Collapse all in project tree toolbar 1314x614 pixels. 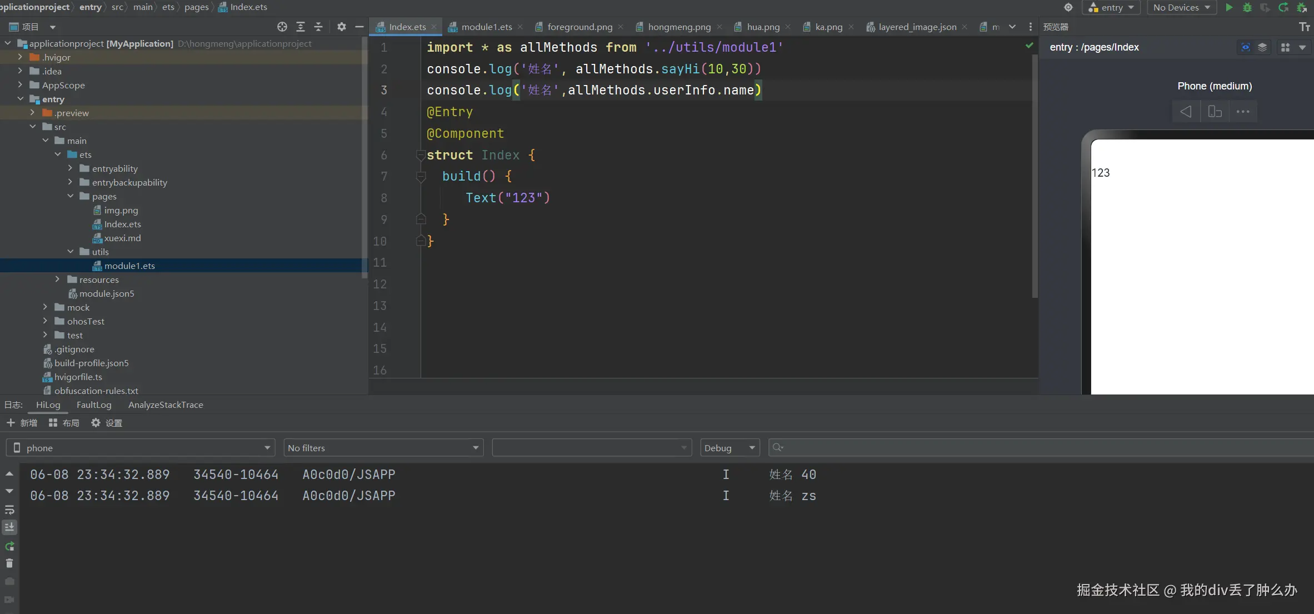pos(318,27)
